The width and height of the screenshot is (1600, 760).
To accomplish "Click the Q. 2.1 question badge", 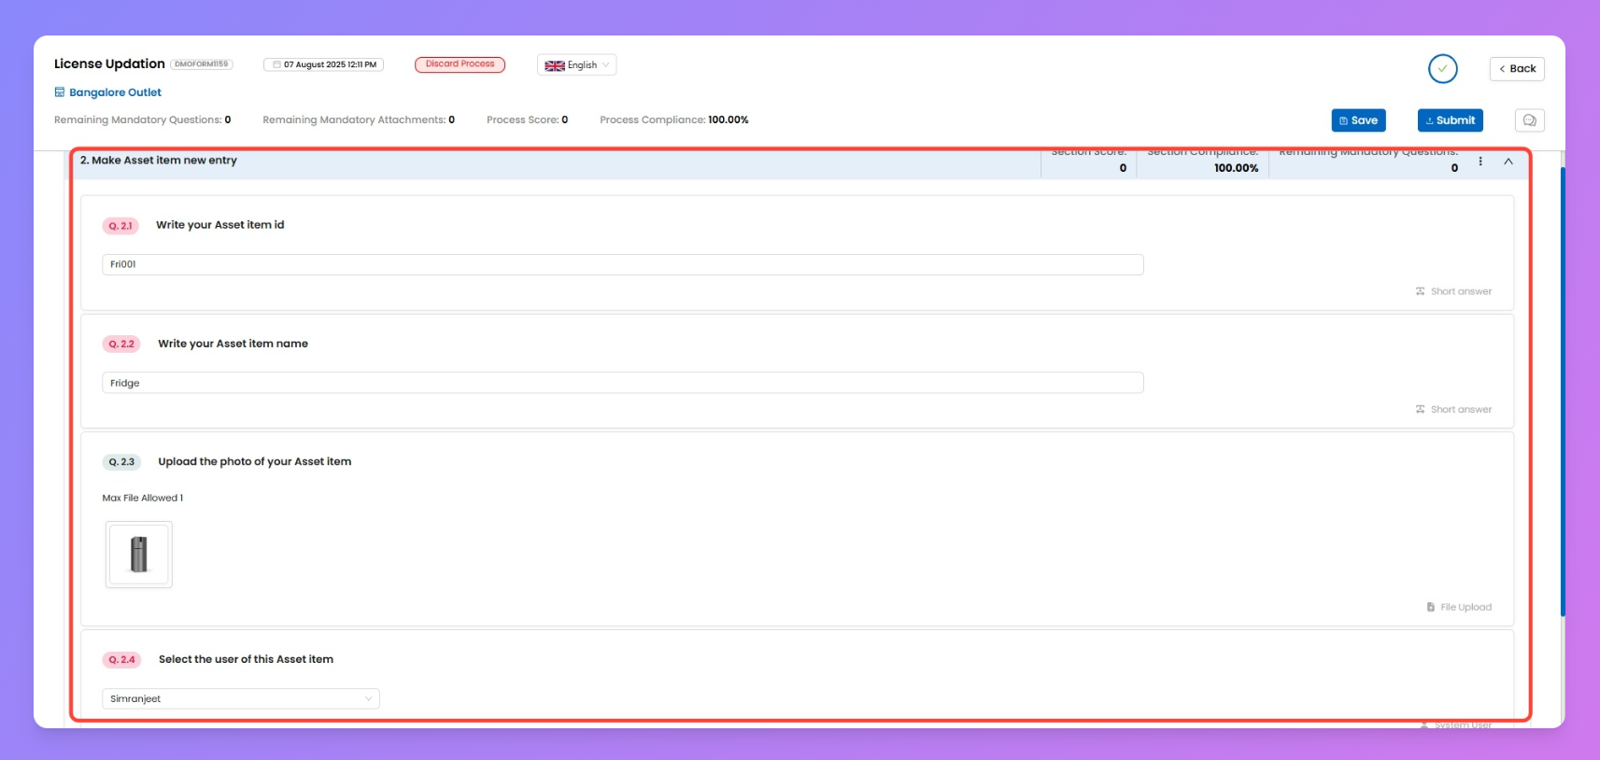I will click(x=120, y=226).
